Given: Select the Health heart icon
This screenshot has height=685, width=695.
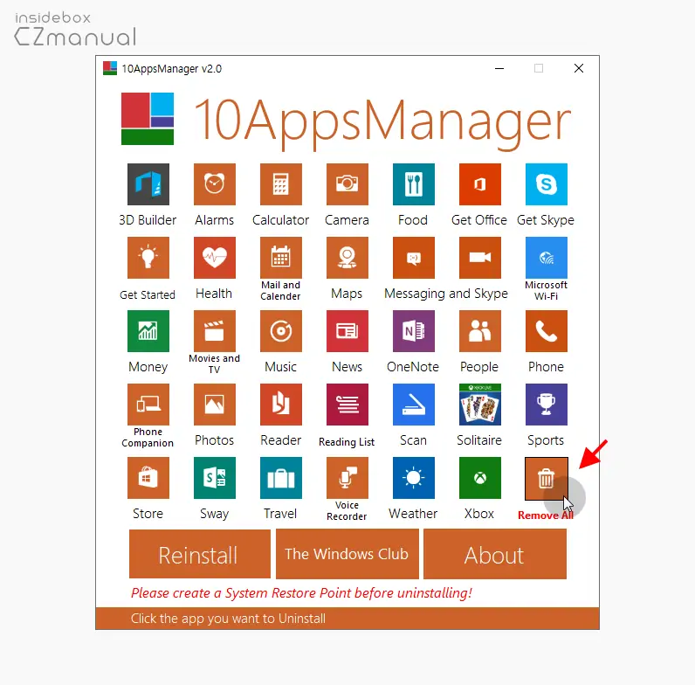Looking at the screenshot, I should 215,258.
